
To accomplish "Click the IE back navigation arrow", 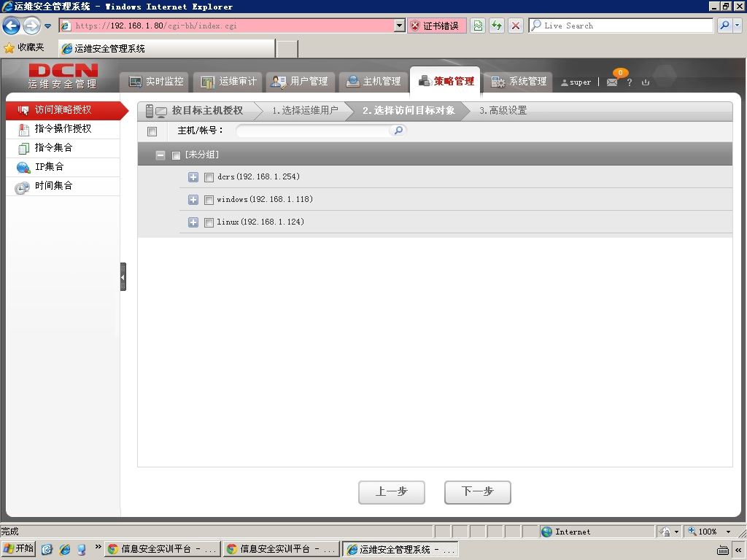I will point(12,26).
